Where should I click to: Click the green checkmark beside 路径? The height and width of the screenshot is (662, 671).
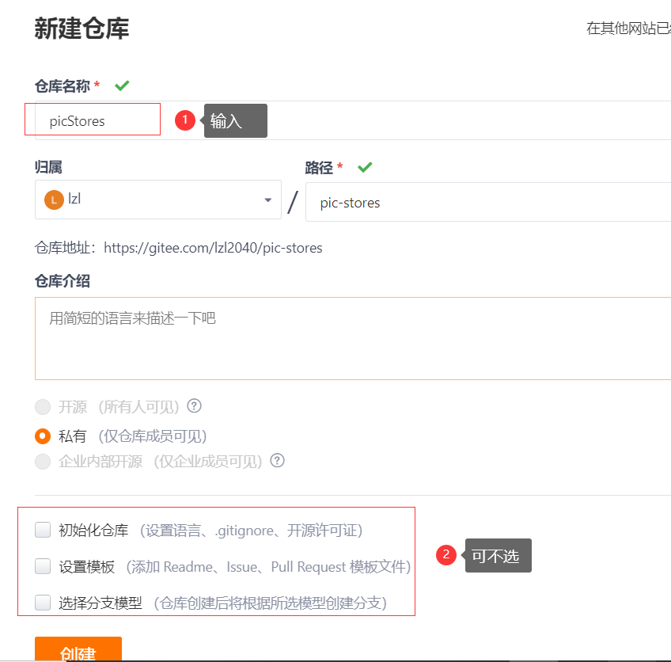click(363, 167)
